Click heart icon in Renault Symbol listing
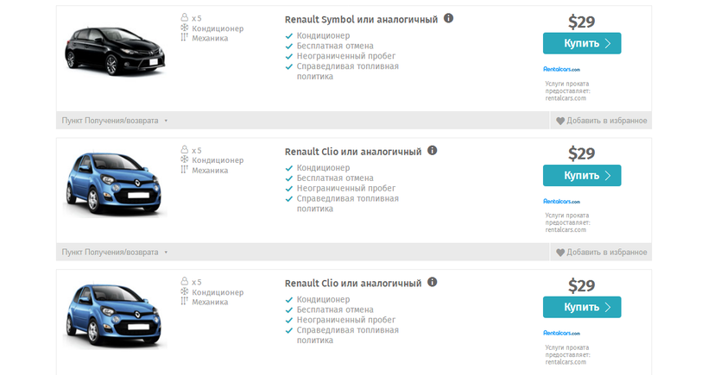The height and width of the screenshot is (375, 708). point(560,122)
